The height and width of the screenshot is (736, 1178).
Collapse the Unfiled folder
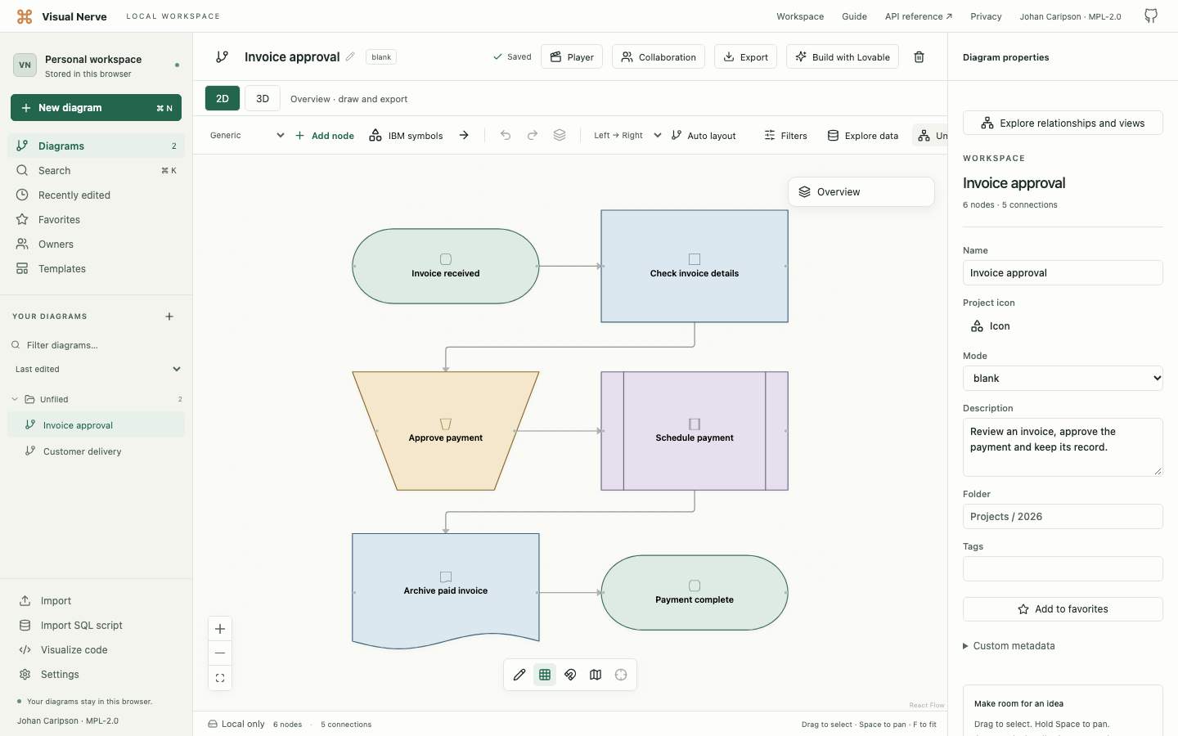15,400
